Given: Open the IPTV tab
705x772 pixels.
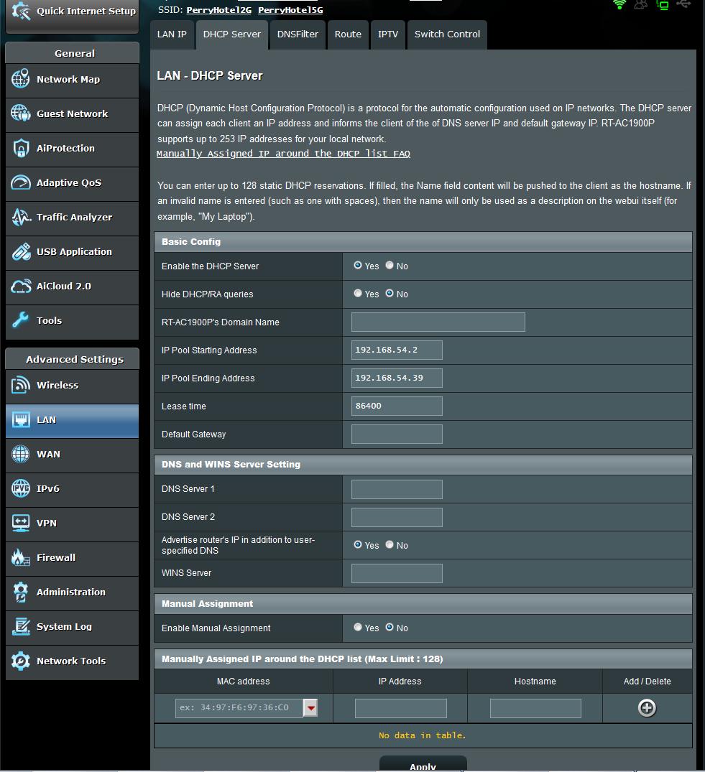Looking at the screenshot, I should [388, 34].
